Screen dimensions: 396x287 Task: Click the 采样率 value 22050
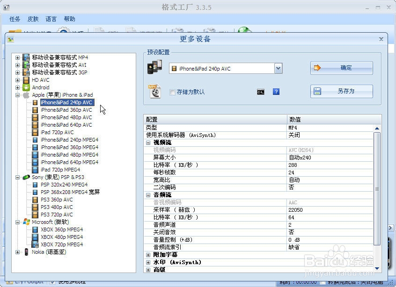point(295,210)
